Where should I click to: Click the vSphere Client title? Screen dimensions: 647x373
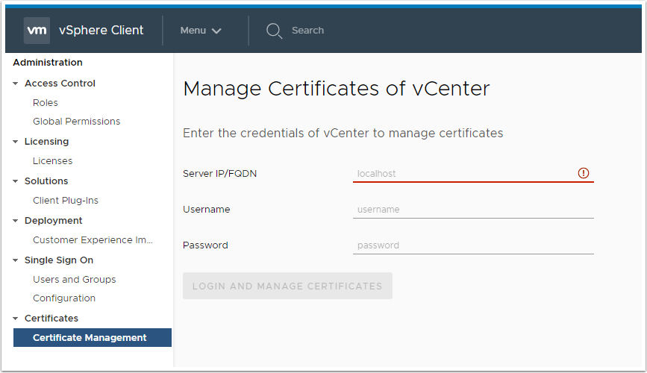coord(101,30)
